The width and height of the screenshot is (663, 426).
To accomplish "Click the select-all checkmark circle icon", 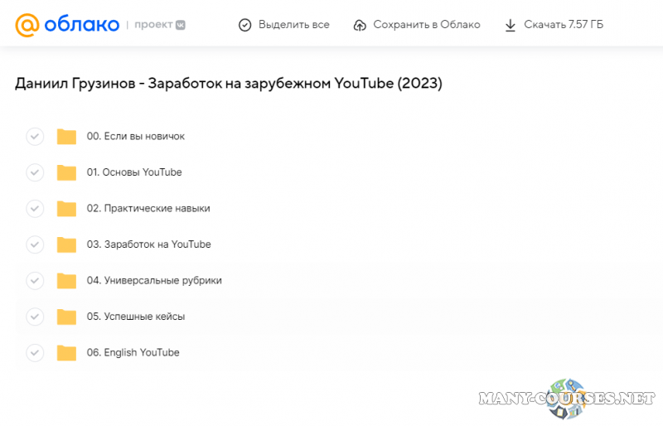I will [244, 25].
